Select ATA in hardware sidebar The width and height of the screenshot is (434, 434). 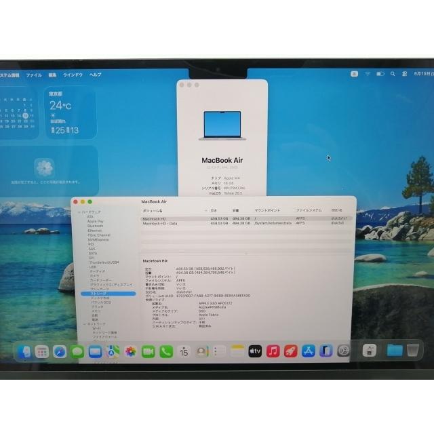90,217
